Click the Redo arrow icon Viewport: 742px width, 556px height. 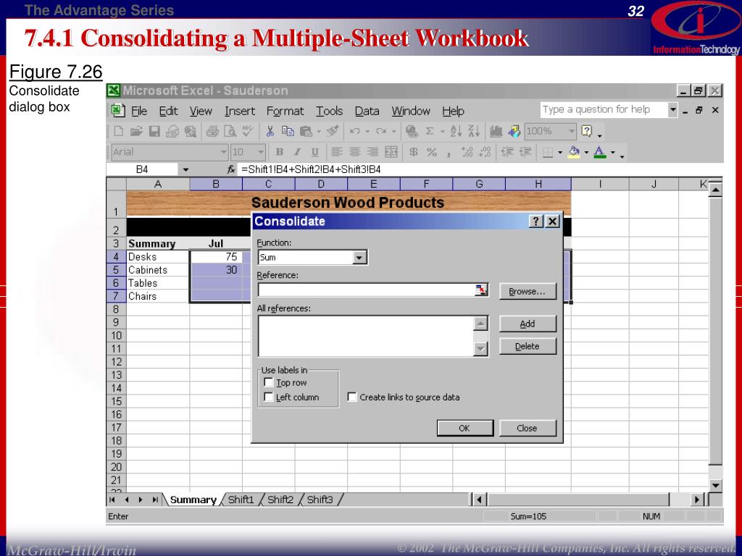coord(381,131)
